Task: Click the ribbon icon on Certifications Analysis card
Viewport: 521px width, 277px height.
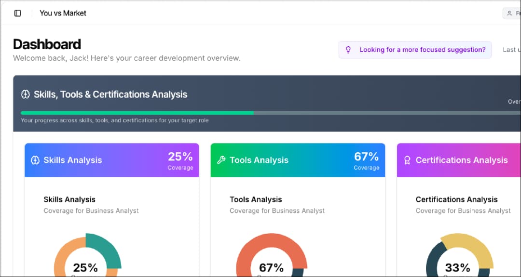Action: point(407,160)
